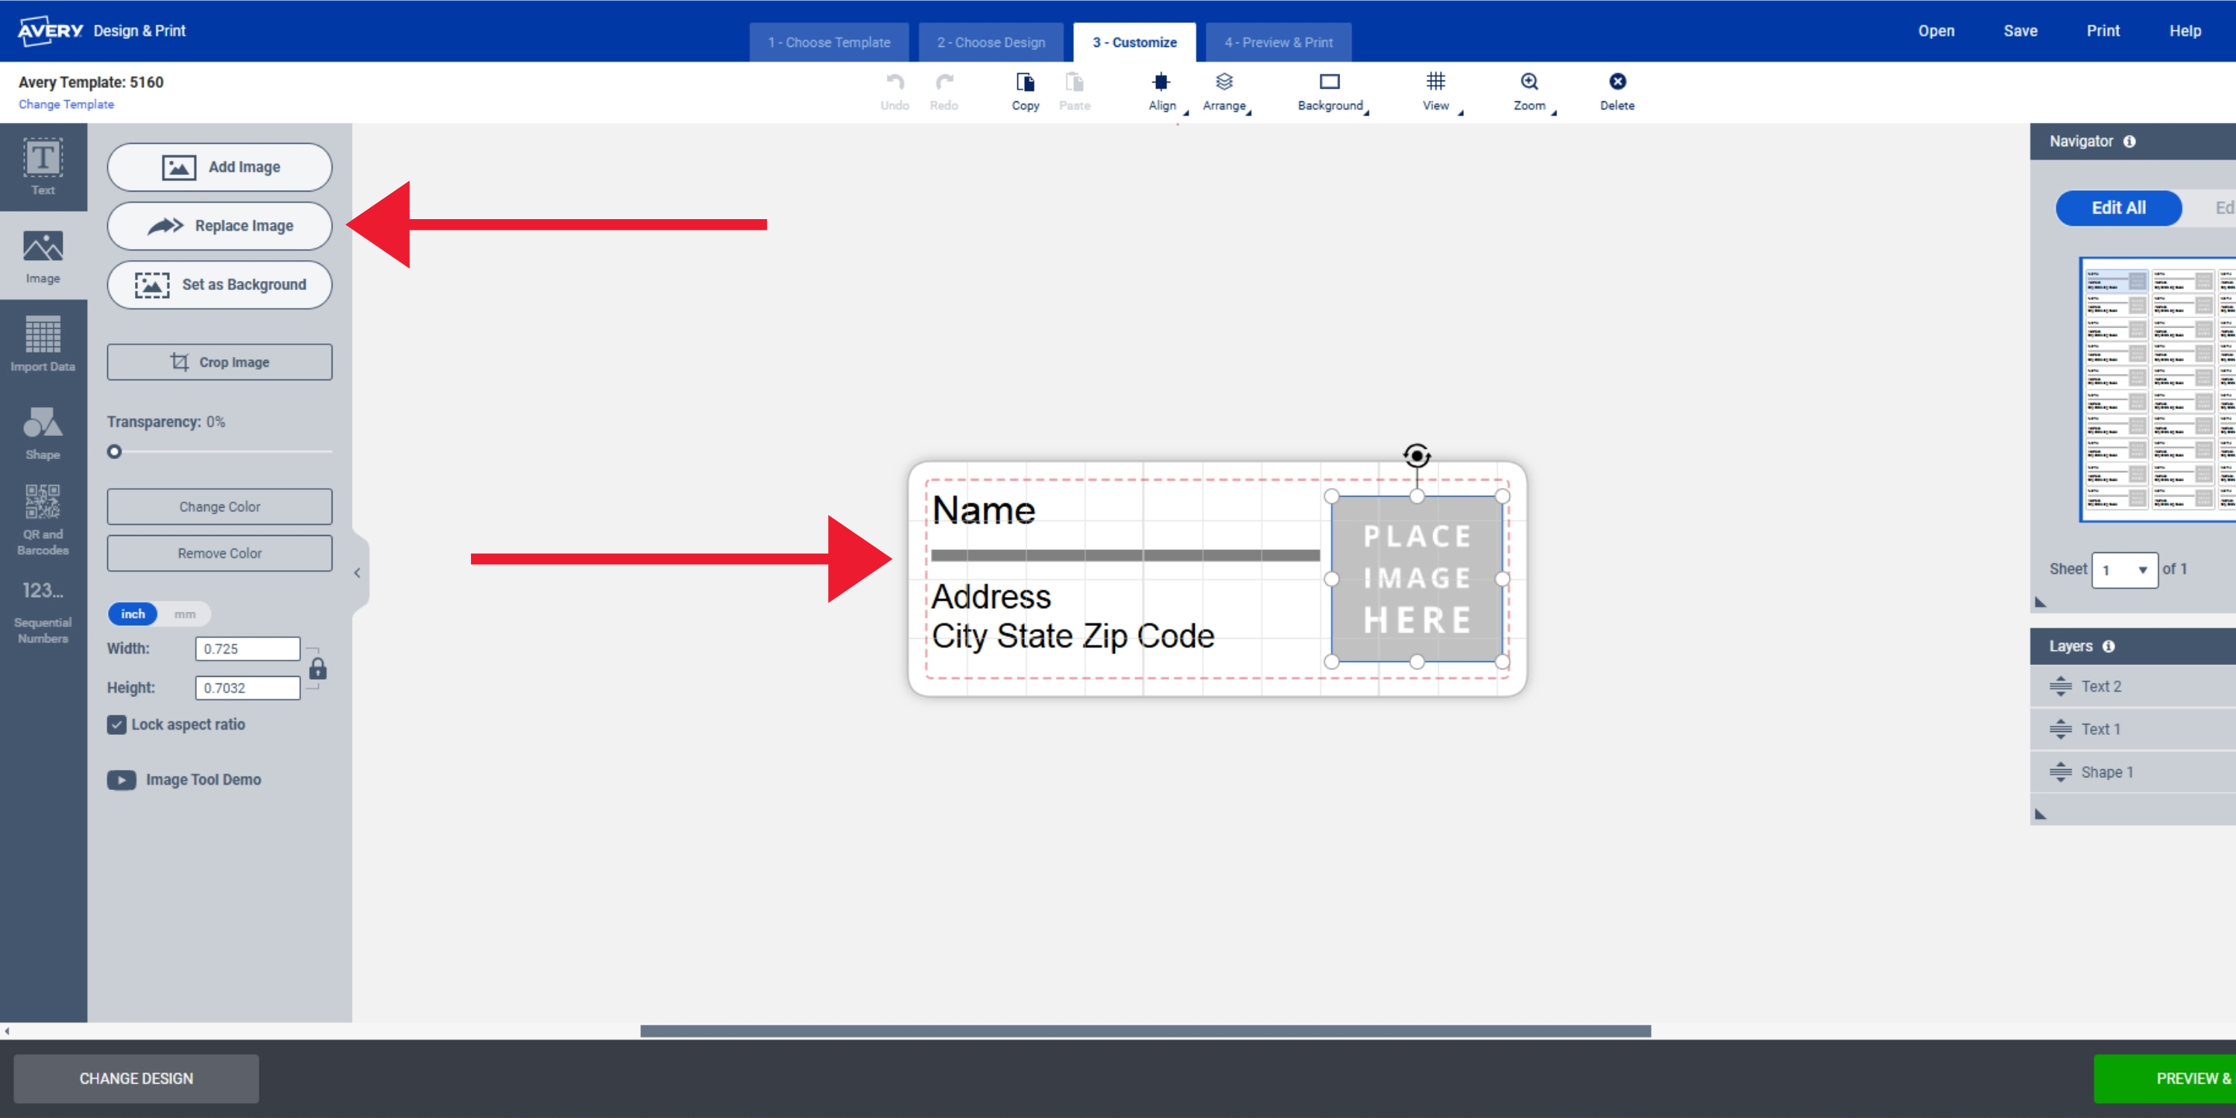Switch to Preview & Print tab
The width and height of the screenshot is (2236, 1118).
(1278, 41)
